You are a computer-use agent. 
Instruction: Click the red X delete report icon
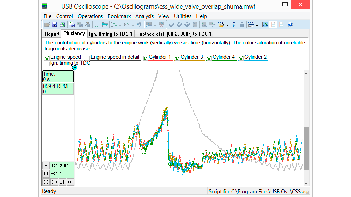click(x=281, y=25)
